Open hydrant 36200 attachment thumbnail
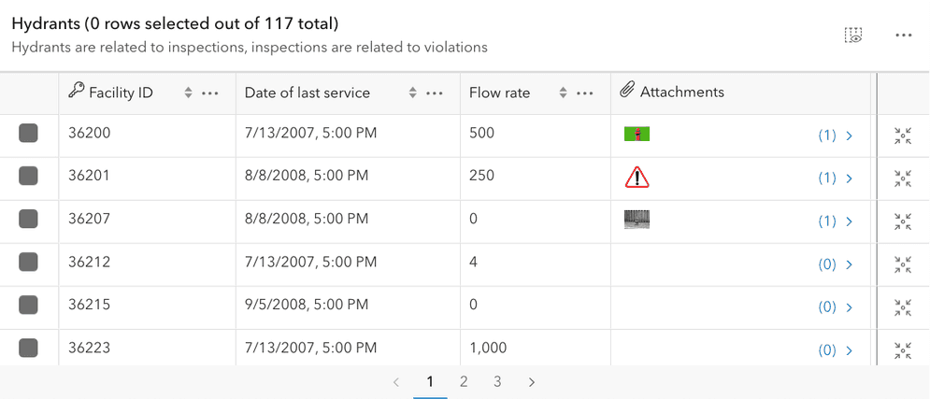The image size is (930, 399). [637, 135]
